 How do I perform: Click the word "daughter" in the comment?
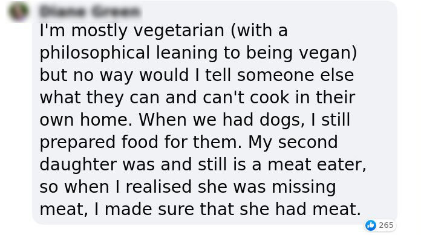pos(78,164)
